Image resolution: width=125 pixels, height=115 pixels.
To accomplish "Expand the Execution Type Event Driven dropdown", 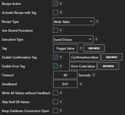I will click(x=73, y=39).
